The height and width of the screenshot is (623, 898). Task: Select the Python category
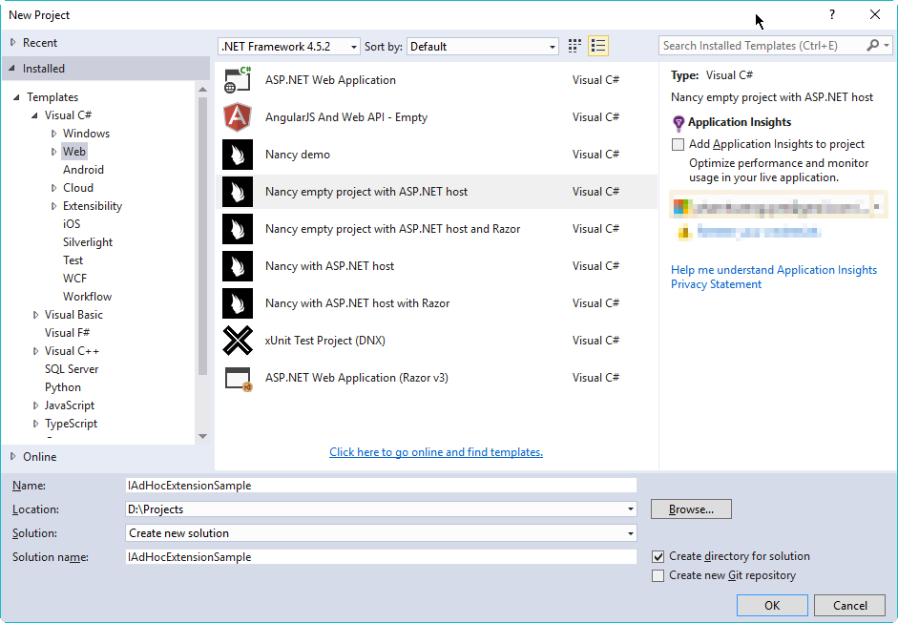tap(63, 387)
